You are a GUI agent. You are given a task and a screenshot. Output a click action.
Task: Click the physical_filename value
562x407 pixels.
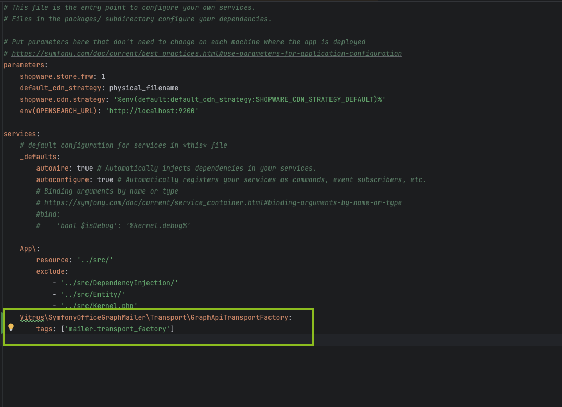(143, 88)
